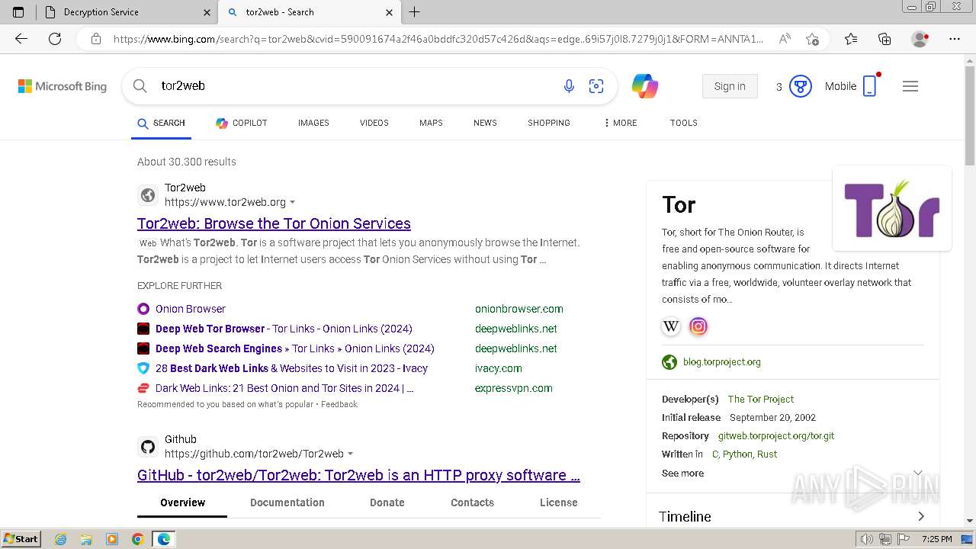Select the tor2web - Search tab
Screen dimensions: 976x549
[309, 12]
